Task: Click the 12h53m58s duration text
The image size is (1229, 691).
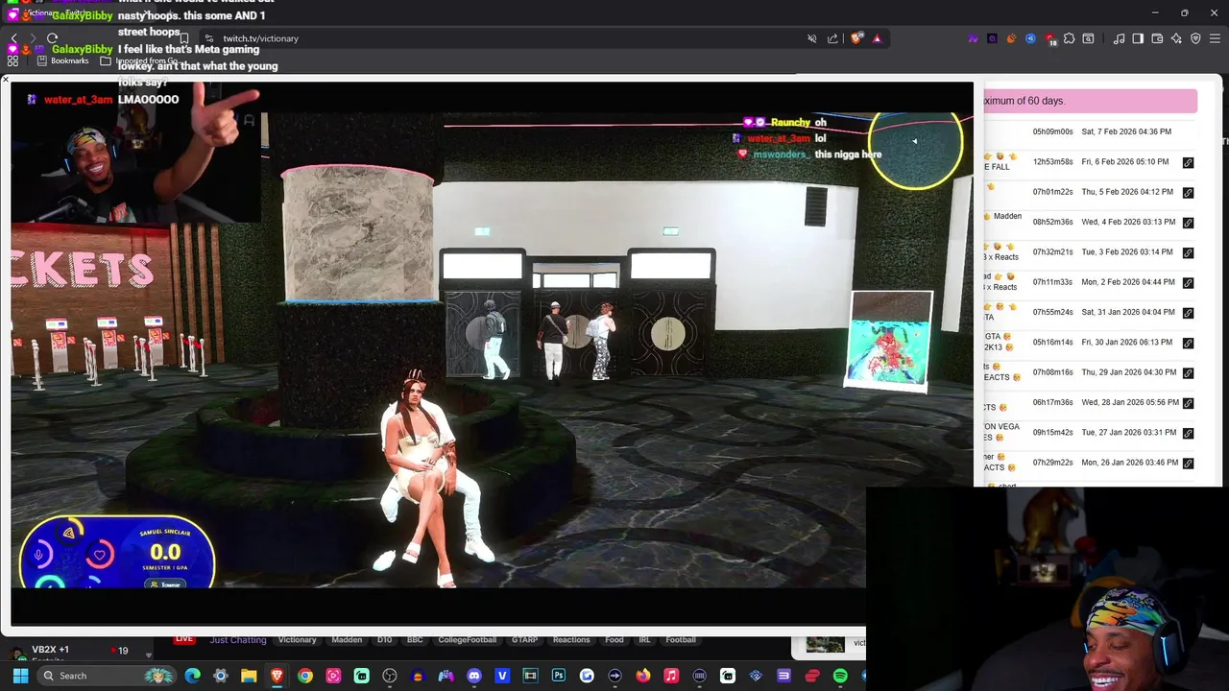Action: (x=1052, y=162)
